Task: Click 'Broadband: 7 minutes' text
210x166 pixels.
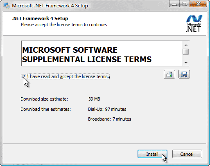Action: point(110,119)
